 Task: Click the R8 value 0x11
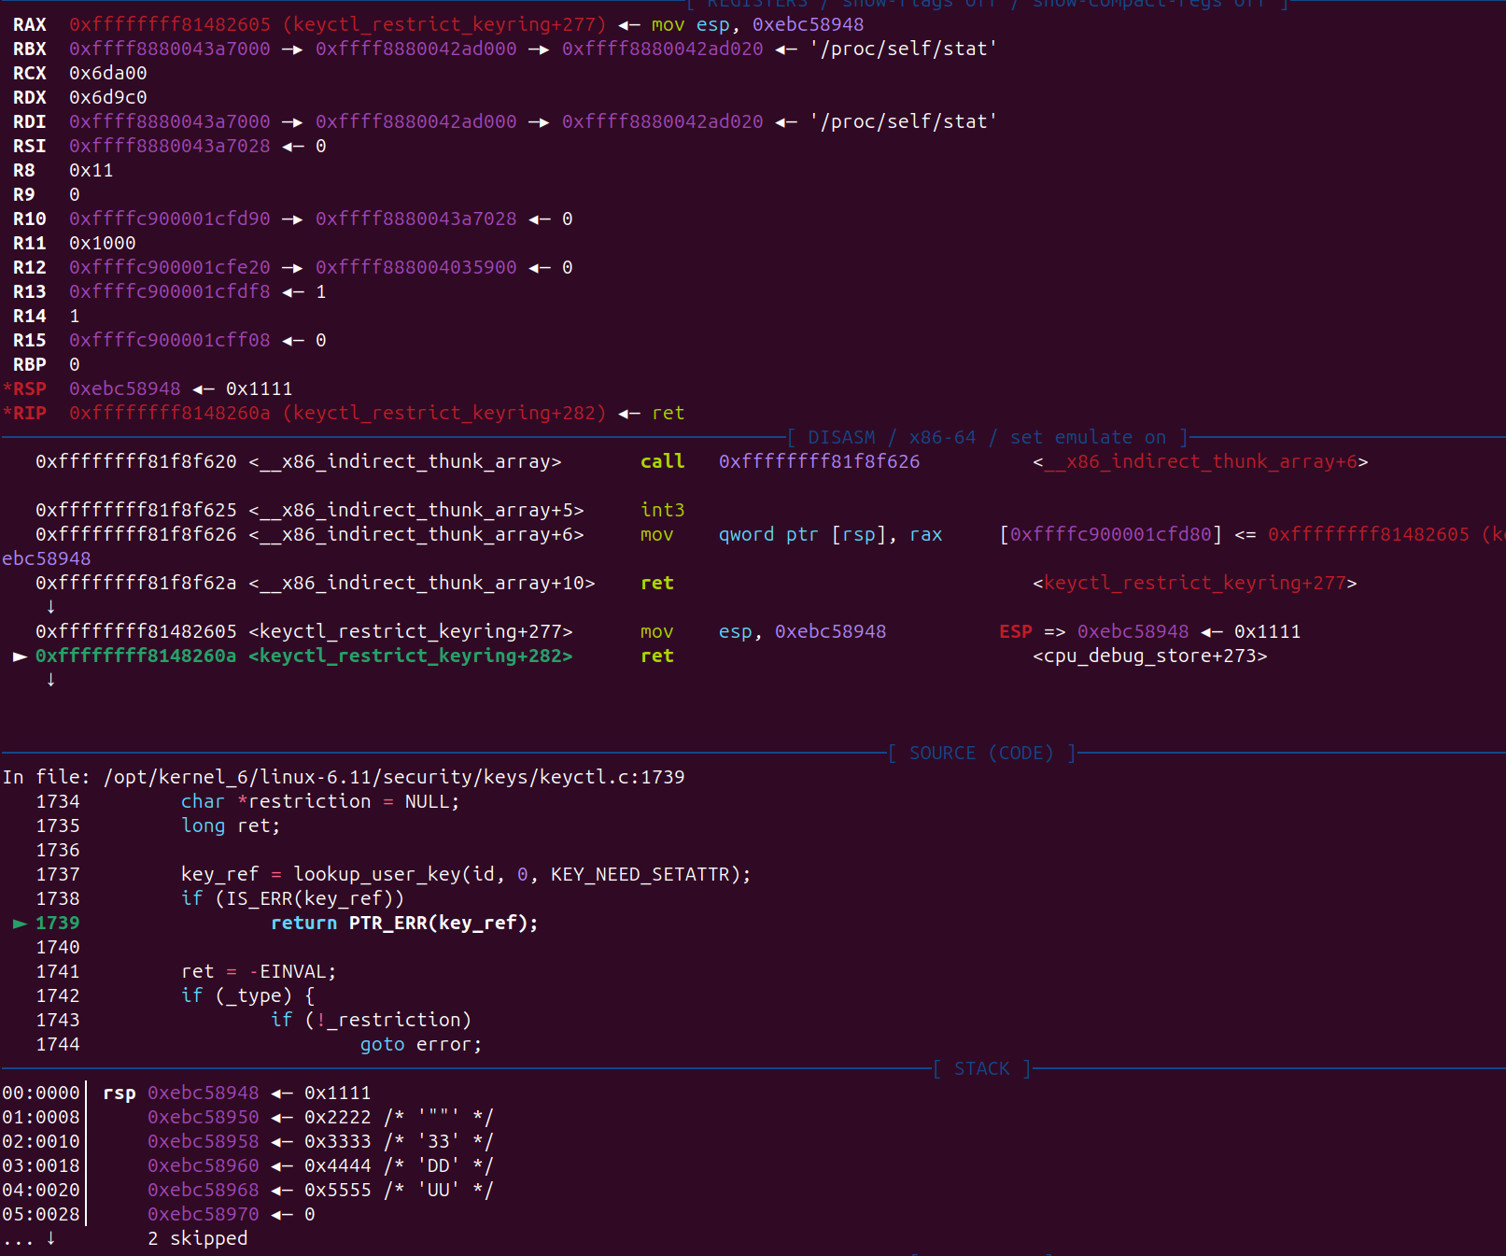coord(91,170)
